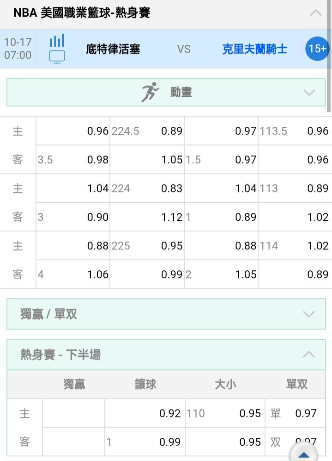Expand the 動畫 animation panel
Viewport: 332px width, 461px height.
[166, 92]
